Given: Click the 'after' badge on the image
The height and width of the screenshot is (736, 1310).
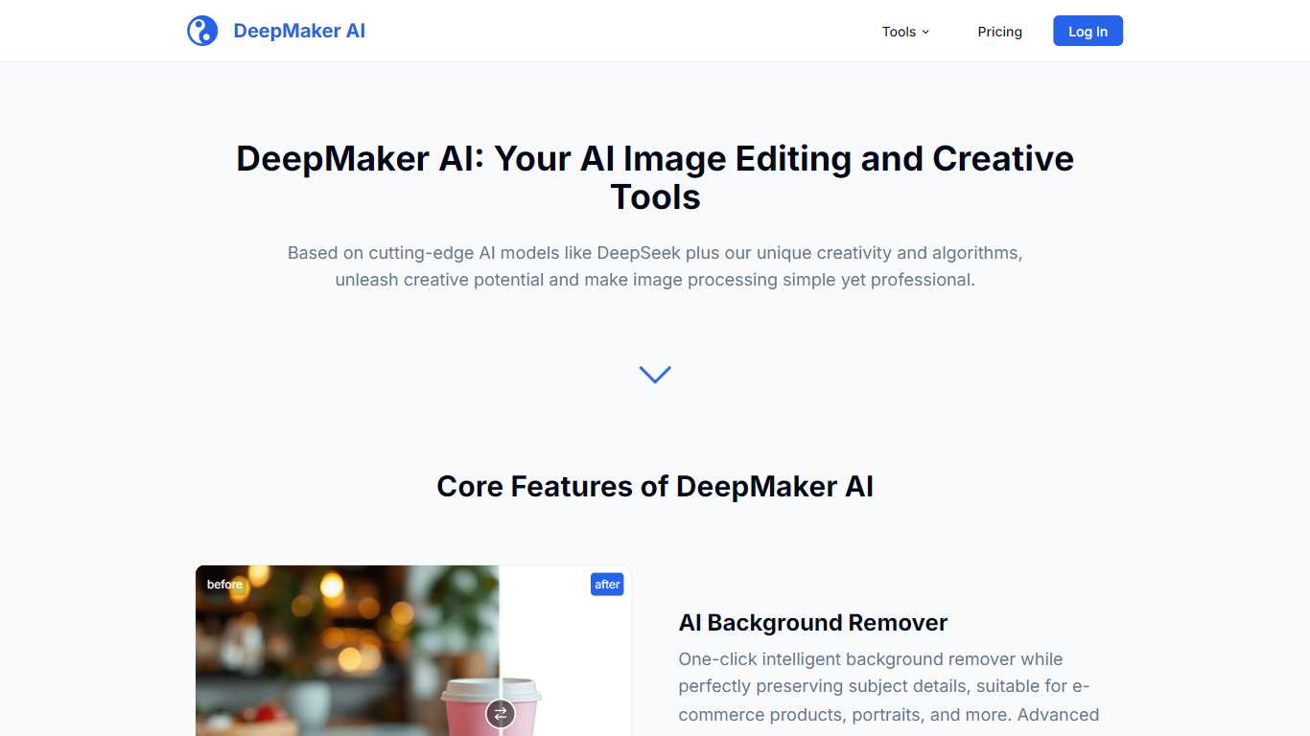Looking at the screenshot, I should [x=607, y=585].
